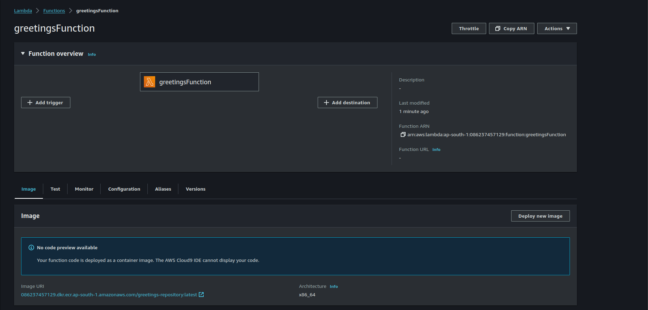The image size is (648, 310).
Task: Click the x86_64 architecture value
Action: [x=307, y=295]
